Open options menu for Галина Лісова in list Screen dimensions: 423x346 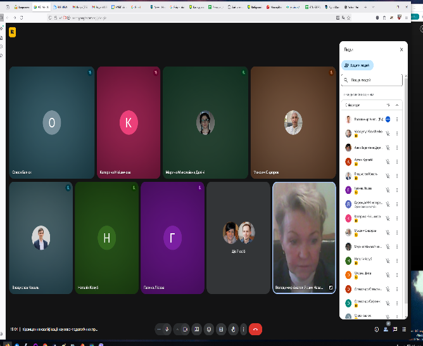(397, 190)
